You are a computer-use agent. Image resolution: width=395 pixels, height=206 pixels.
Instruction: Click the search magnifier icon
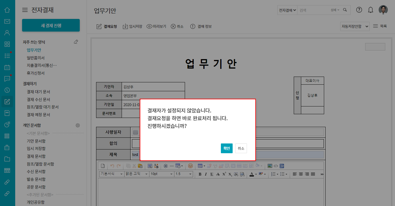[x=345, y=10]
